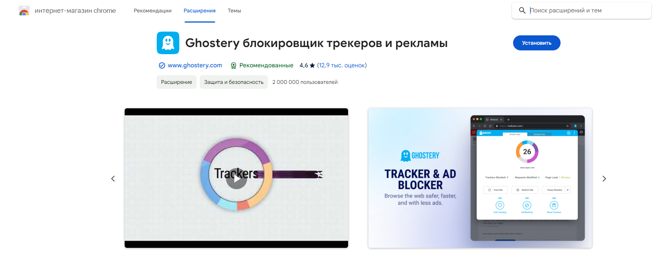Click the extension title Ghostery блокировщик
This screenshot has height=255, width=660.
point(316,43)
